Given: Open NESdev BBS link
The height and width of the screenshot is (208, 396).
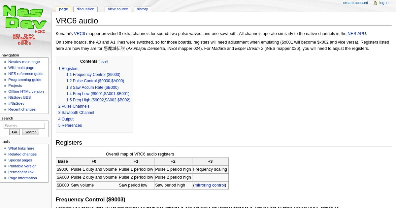Looking at the screenshot, I should 19,97.
